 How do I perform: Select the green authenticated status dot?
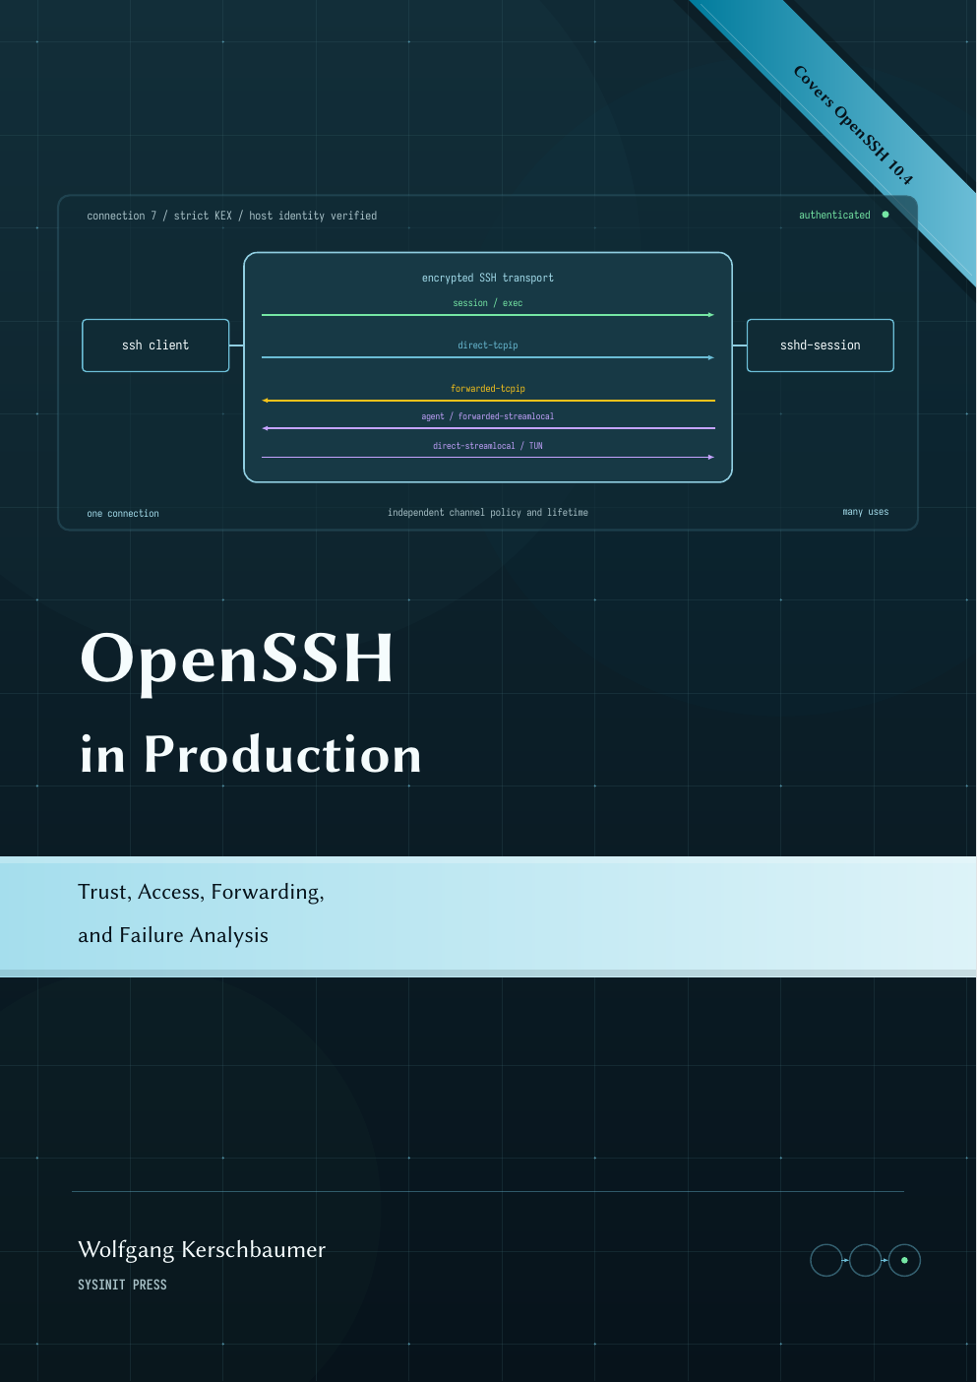885,215
